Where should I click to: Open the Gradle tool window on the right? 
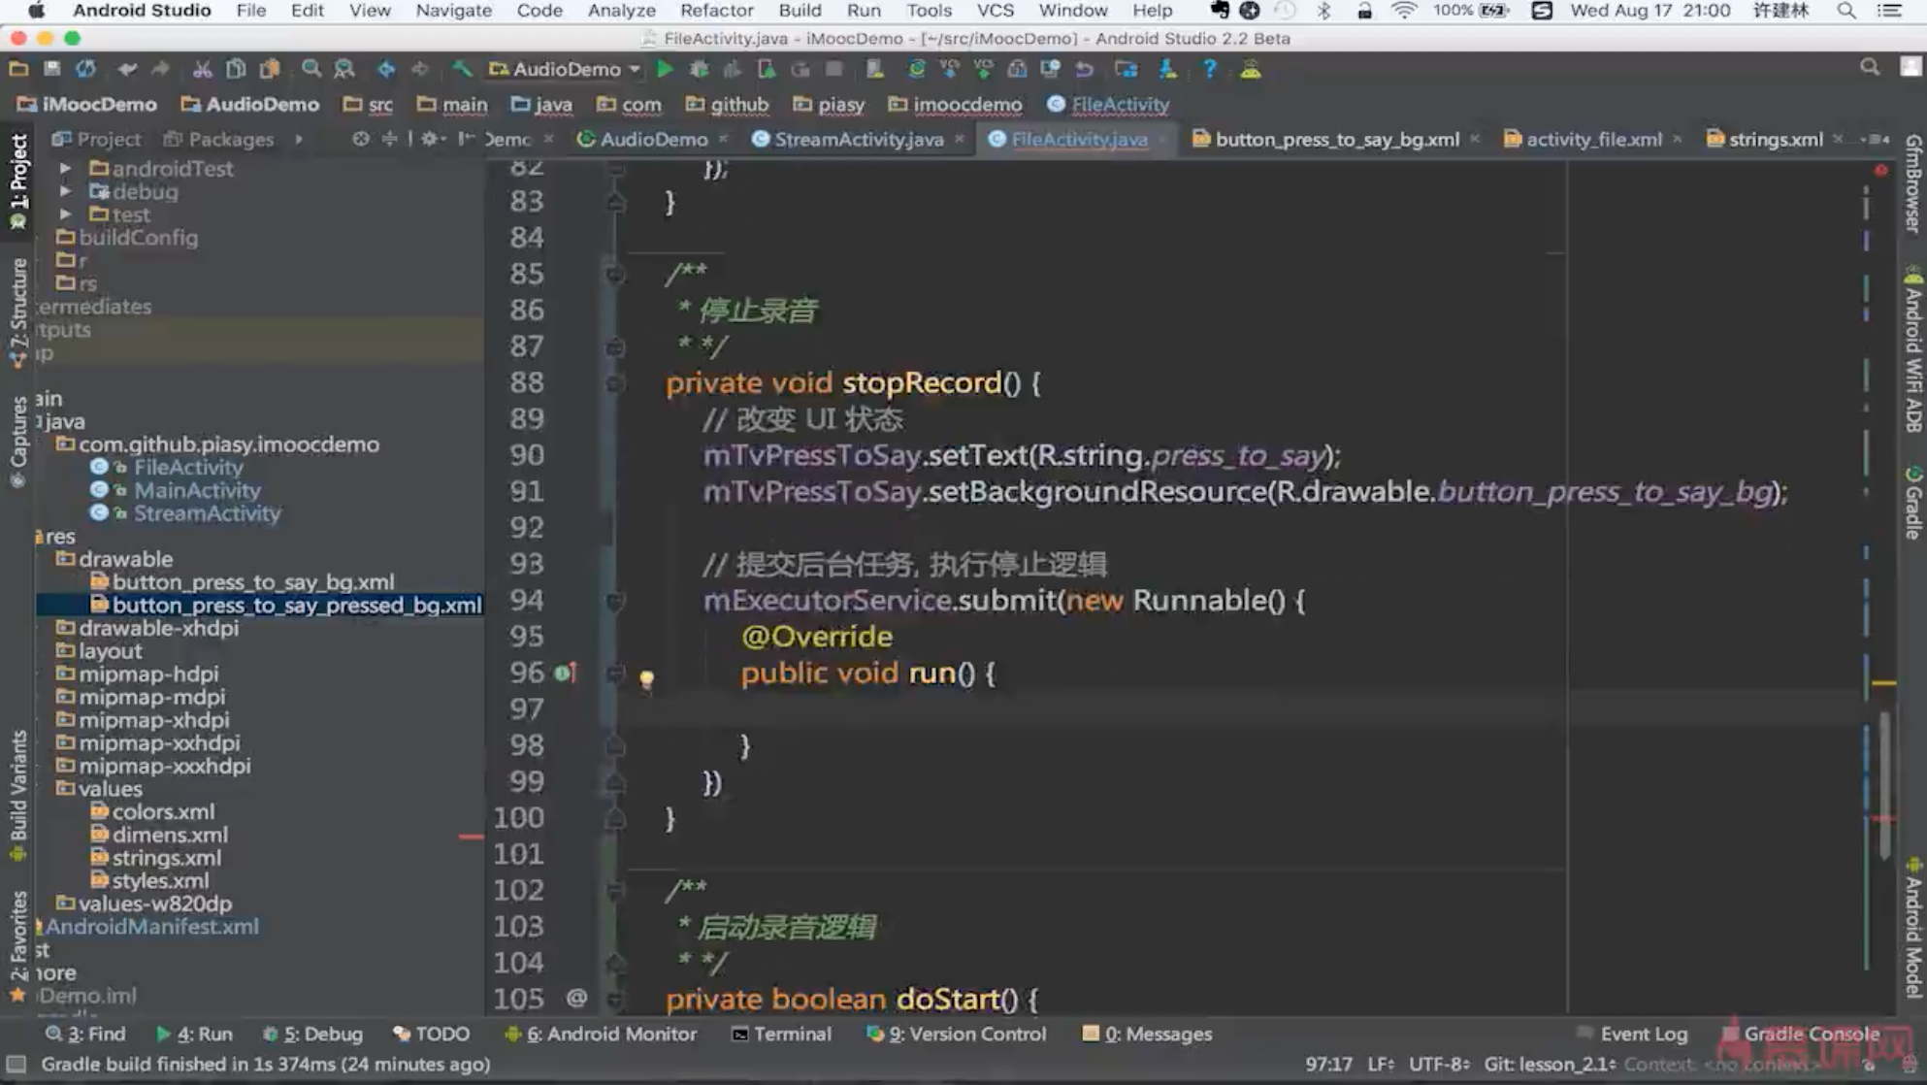1912,503
